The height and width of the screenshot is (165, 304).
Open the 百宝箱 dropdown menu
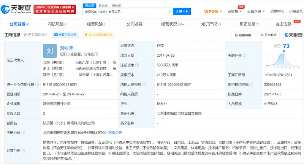234,12
